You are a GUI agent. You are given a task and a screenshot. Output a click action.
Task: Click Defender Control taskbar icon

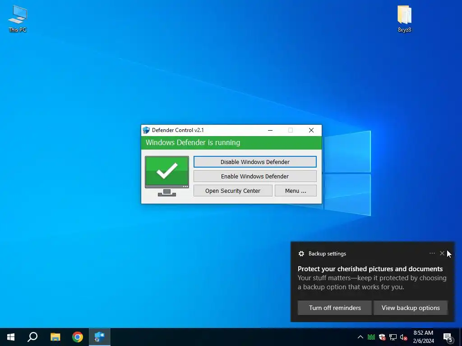tap(100, 337)
